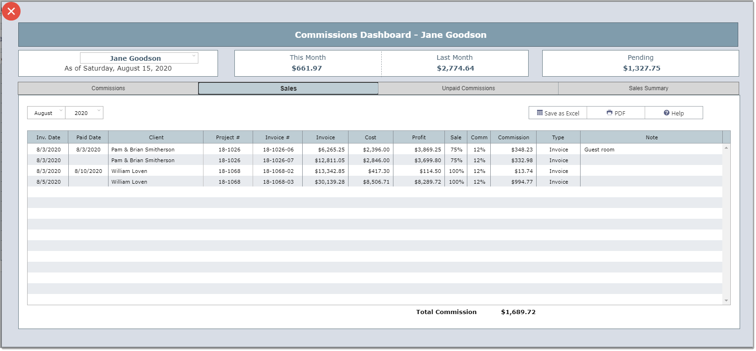The width and height of the screenshot is (756, 351).
Task: Go to the Sales Summary tab
Action: pos(648,88)
